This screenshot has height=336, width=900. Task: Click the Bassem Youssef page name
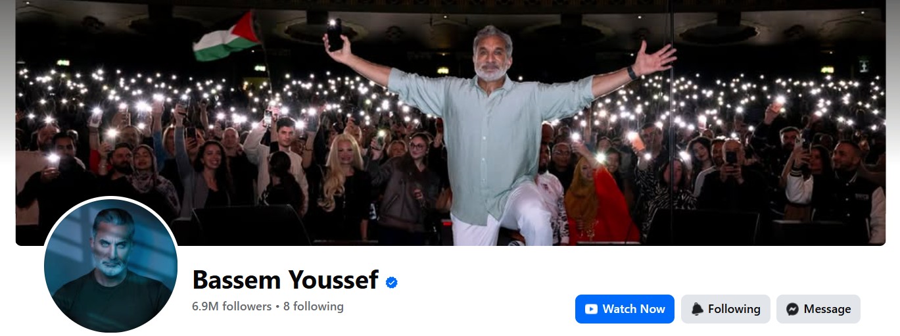click(x=285, y=281)
